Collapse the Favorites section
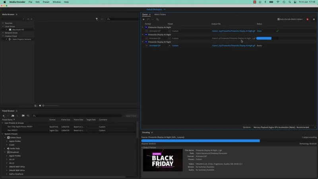The width and height of the screenshot is (318, 179). [3, 23]
